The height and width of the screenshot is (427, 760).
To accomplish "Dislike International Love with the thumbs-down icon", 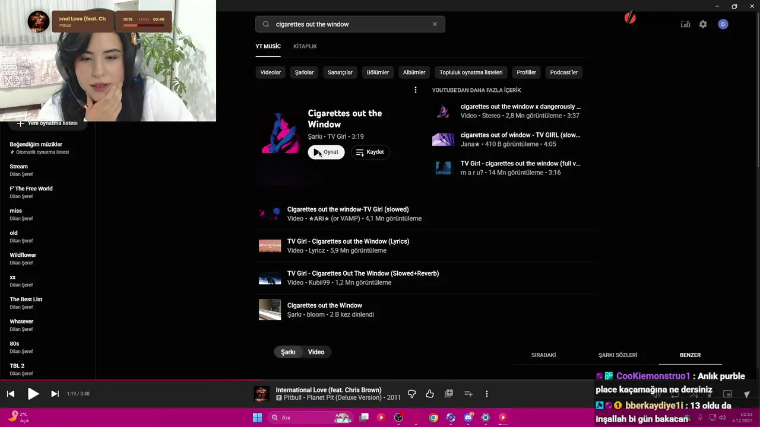I will pos(411,394).
